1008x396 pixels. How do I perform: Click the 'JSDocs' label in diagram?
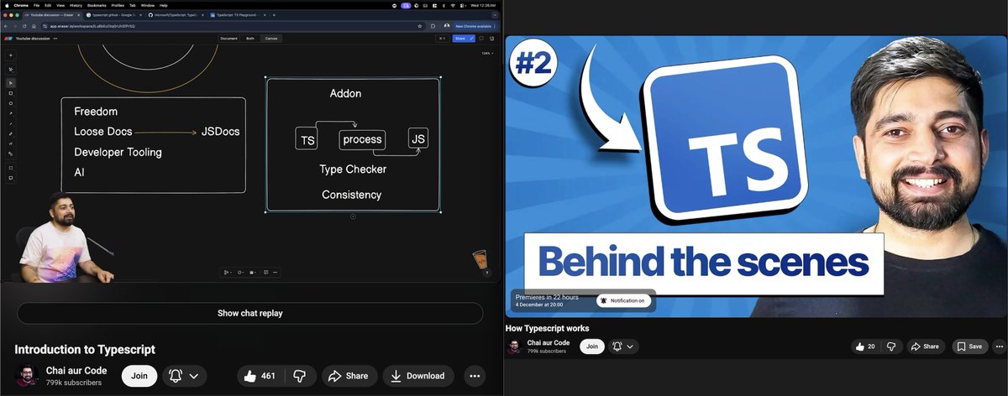point(221,132)
